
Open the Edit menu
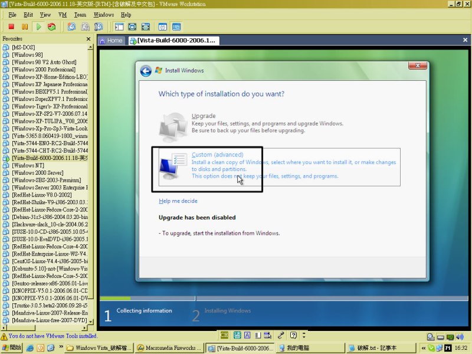(x=28, y=15)
